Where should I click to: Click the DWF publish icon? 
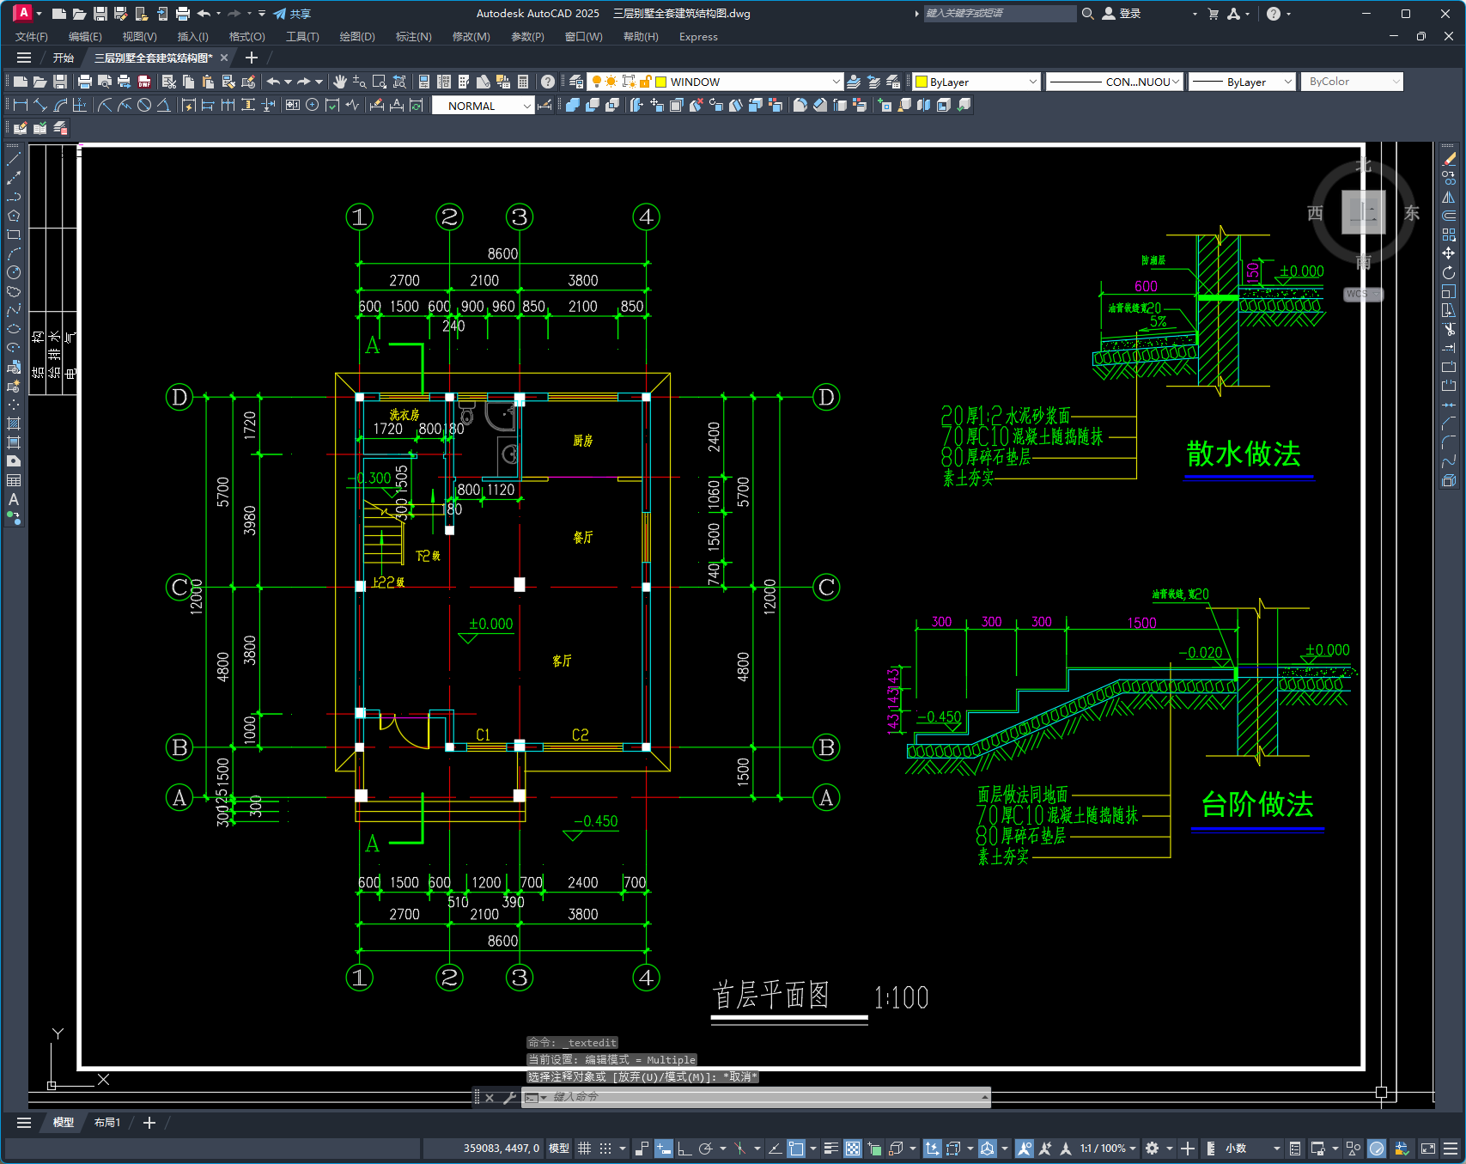click(x=144, y=82)
